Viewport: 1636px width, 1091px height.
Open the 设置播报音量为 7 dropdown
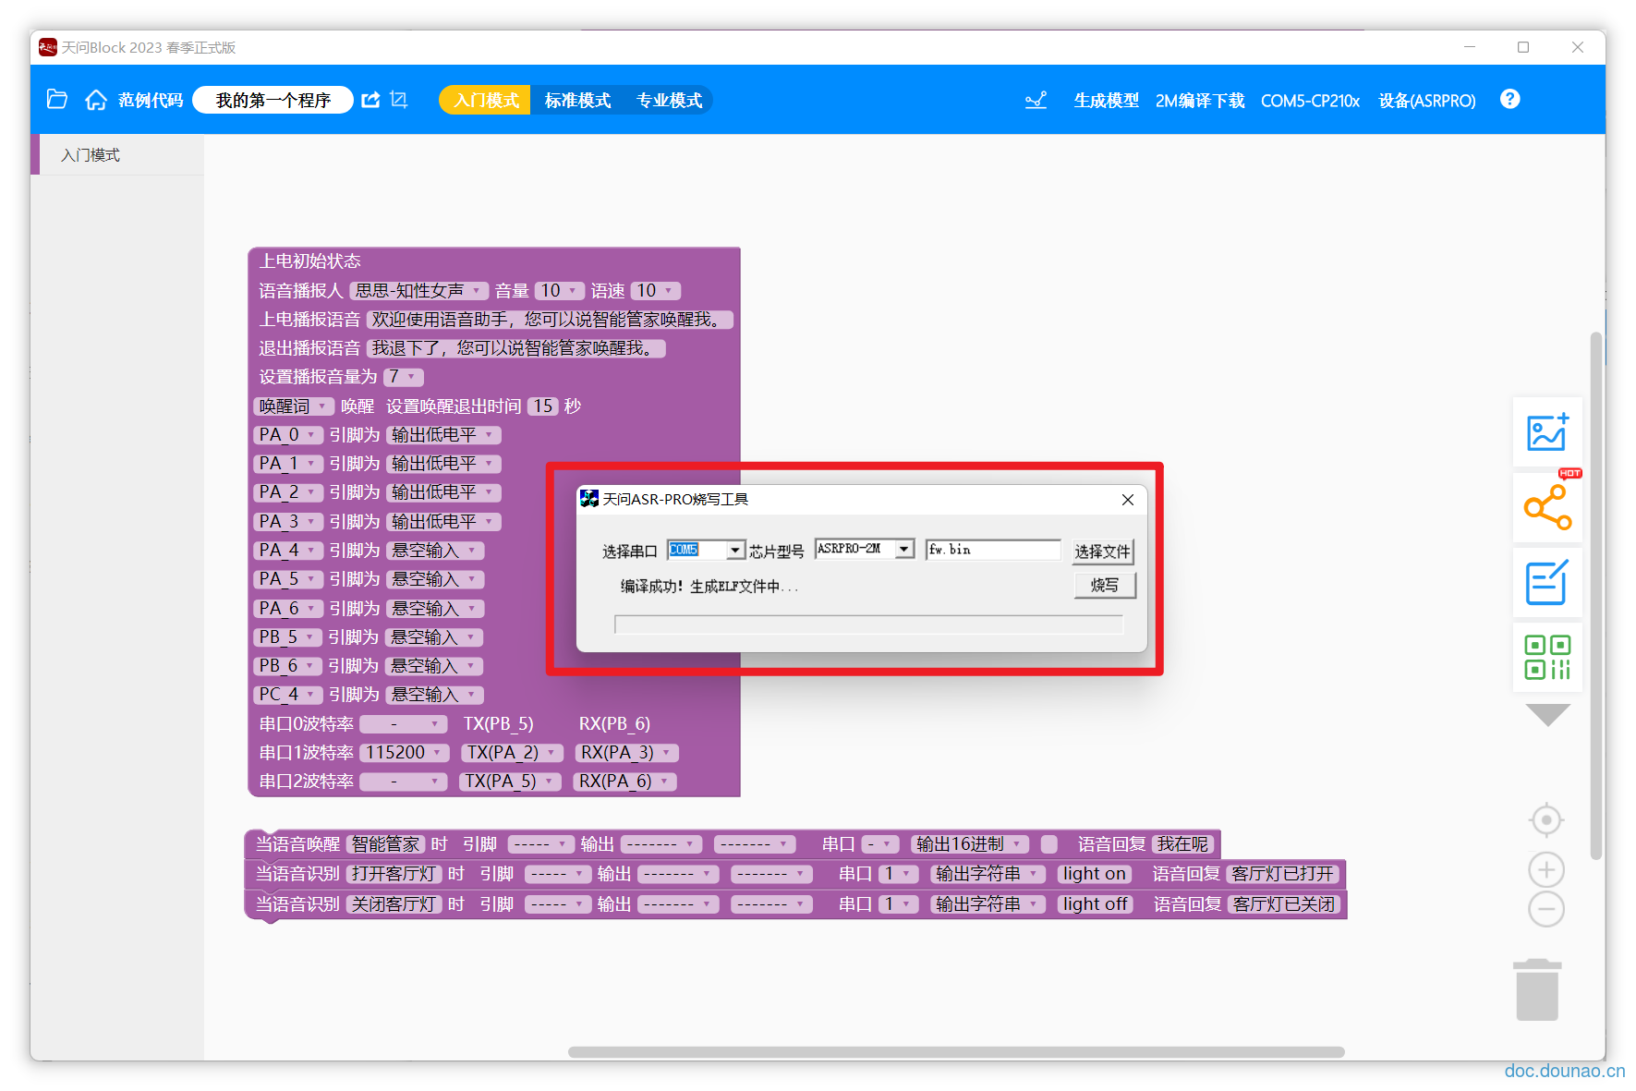click(x=404, y=377)
